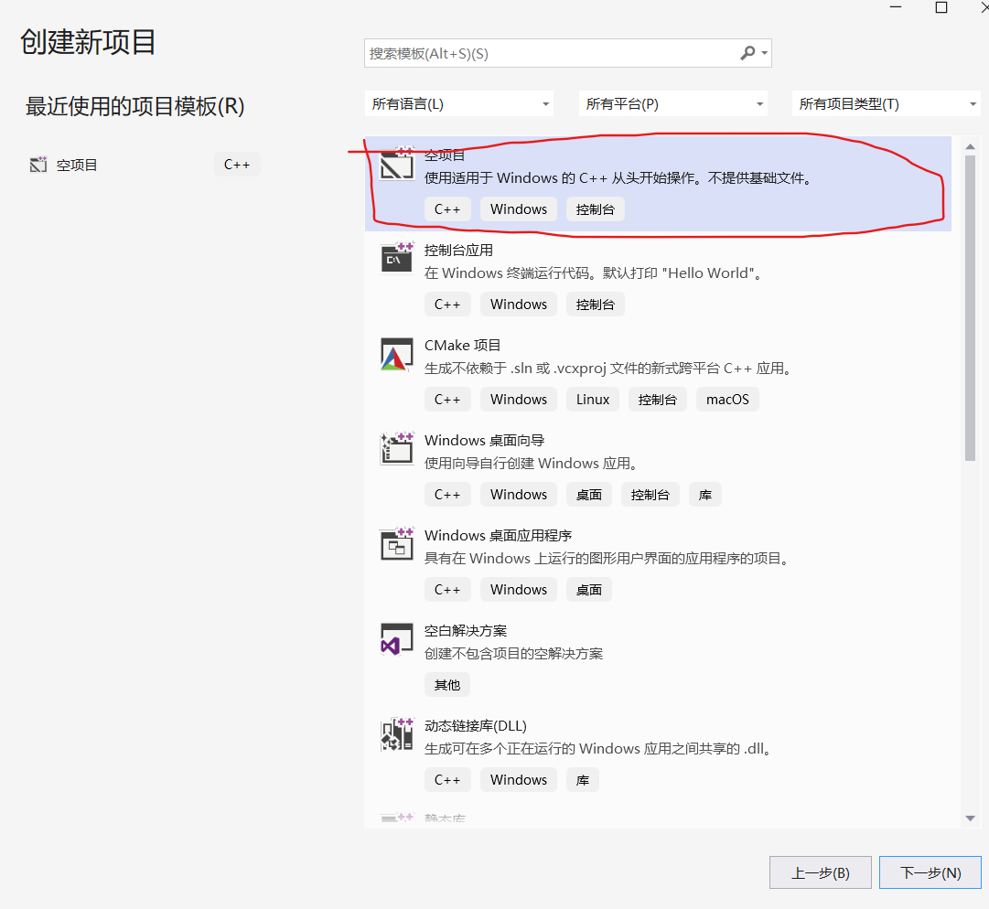Click the 桌面 tag under Windows 桌面应用程序
Screen dimensions: 989x909
pyautogui.click(x=589, y=590)
